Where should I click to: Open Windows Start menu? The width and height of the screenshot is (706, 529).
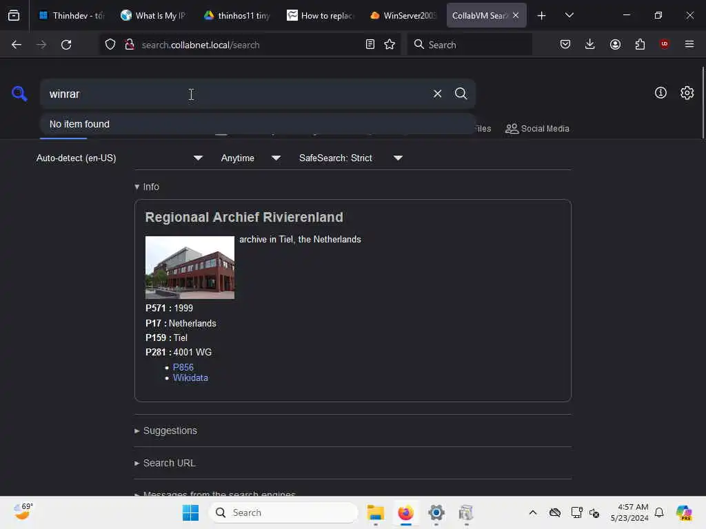coord(190,512)
